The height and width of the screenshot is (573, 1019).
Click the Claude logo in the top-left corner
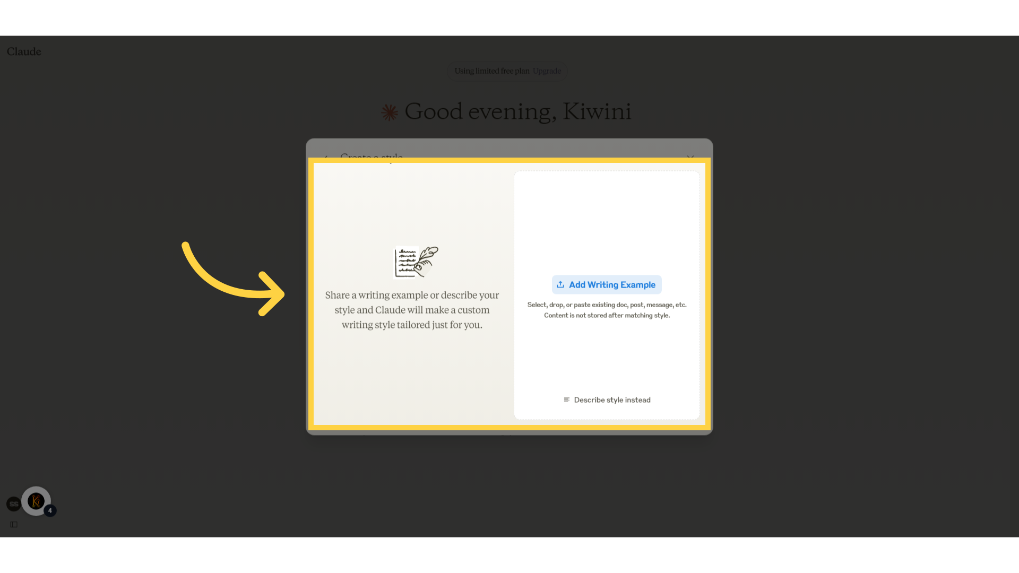[24, 51]
